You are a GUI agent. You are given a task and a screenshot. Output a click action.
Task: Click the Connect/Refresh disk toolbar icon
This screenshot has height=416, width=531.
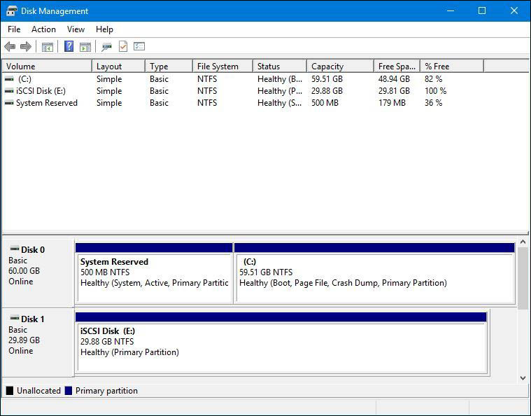tap(106, 47)
